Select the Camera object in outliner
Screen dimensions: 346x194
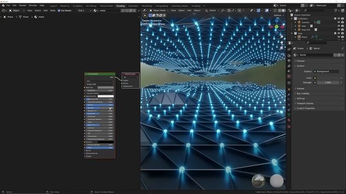[305, 22]
